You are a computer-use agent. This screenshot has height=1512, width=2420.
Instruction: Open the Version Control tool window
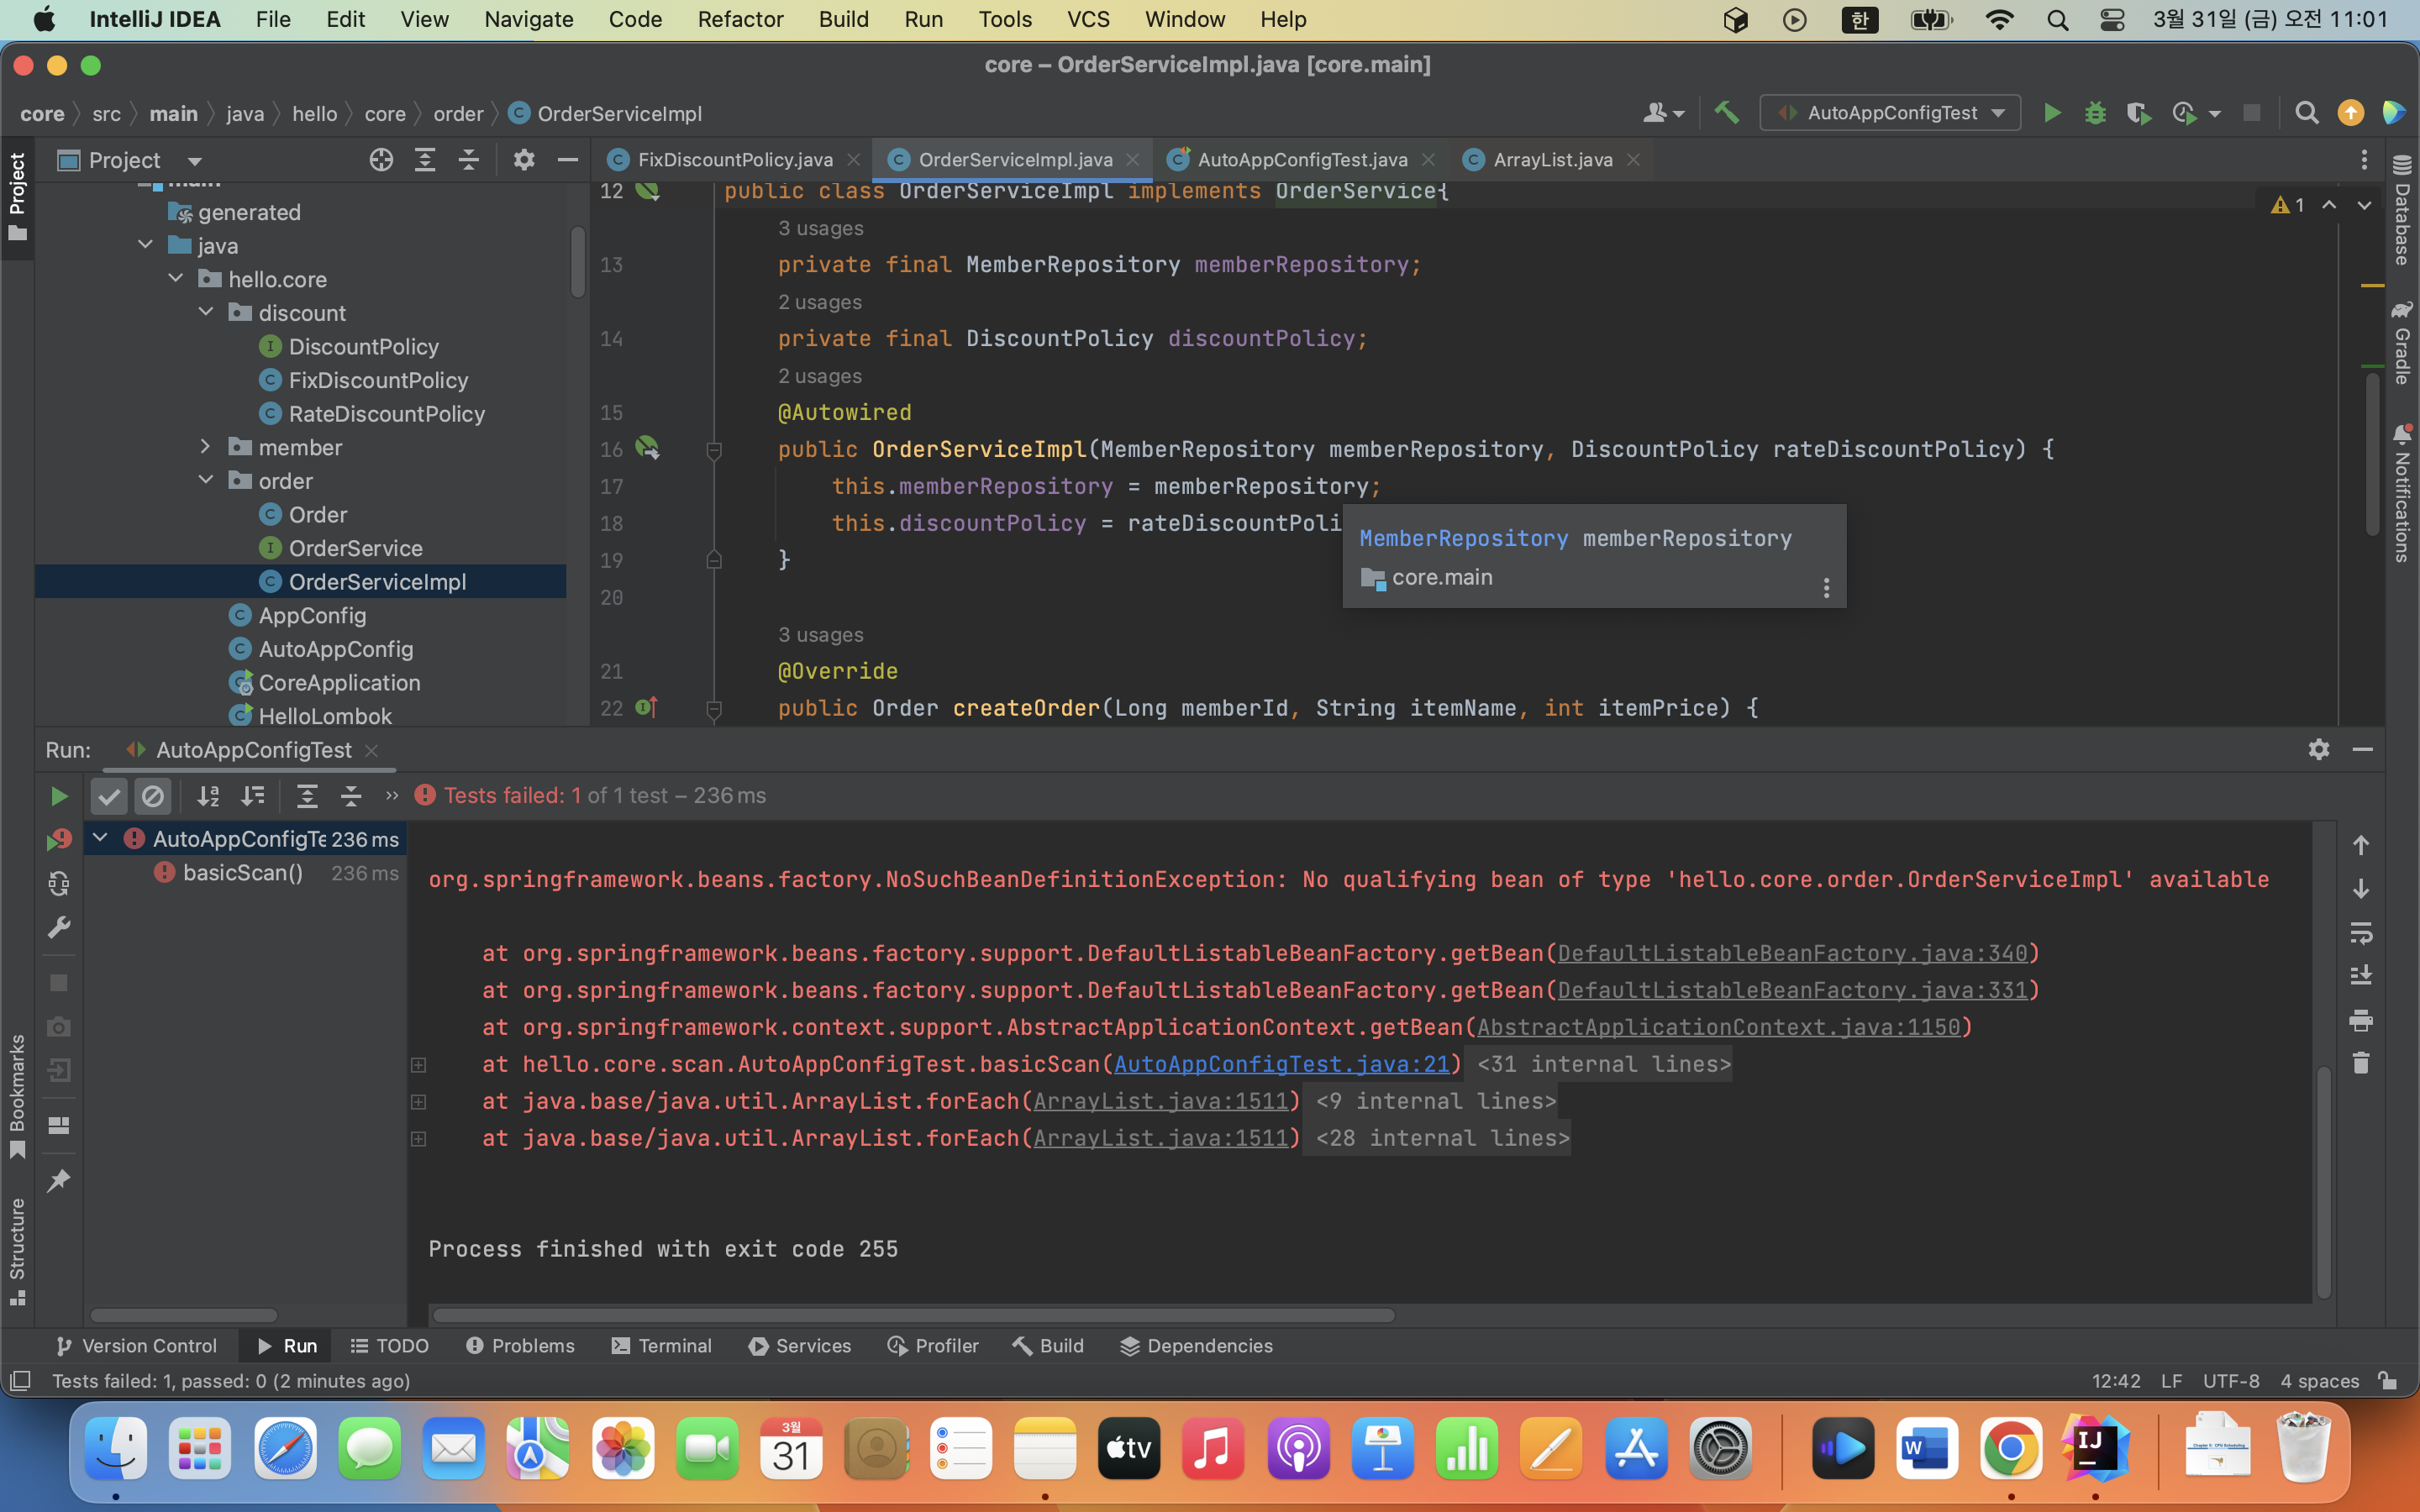pos(136,1346)
